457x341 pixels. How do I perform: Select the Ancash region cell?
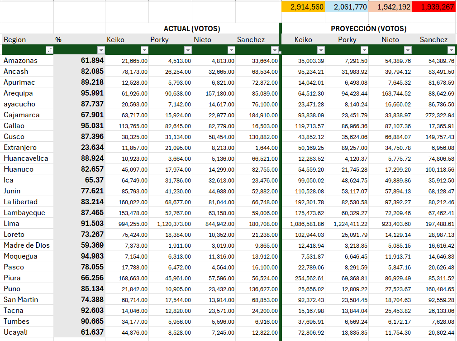tap(28, 71)
